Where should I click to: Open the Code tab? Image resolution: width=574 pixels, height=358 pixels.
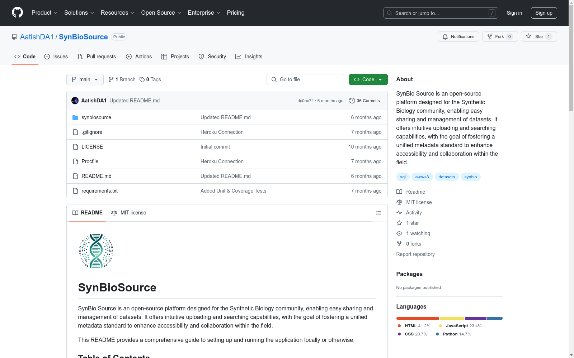point(25,57)
